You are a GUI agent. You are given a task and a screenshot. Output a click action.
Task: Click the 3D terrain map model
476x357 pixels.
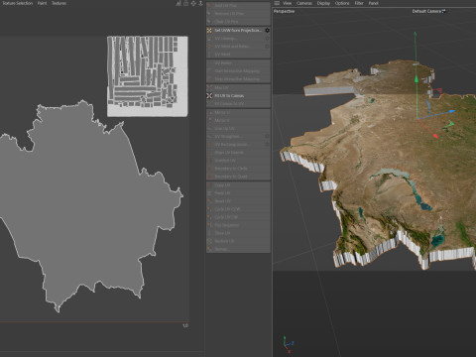[379, 166]
